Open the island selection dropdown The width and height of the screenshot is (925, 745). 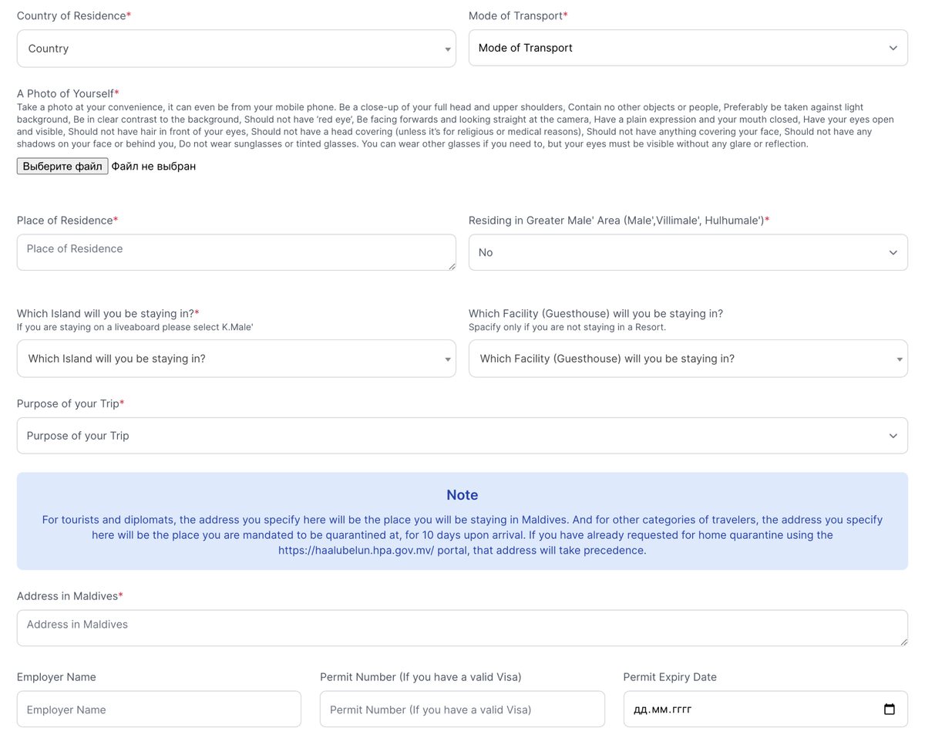click(x=237, y=359)
